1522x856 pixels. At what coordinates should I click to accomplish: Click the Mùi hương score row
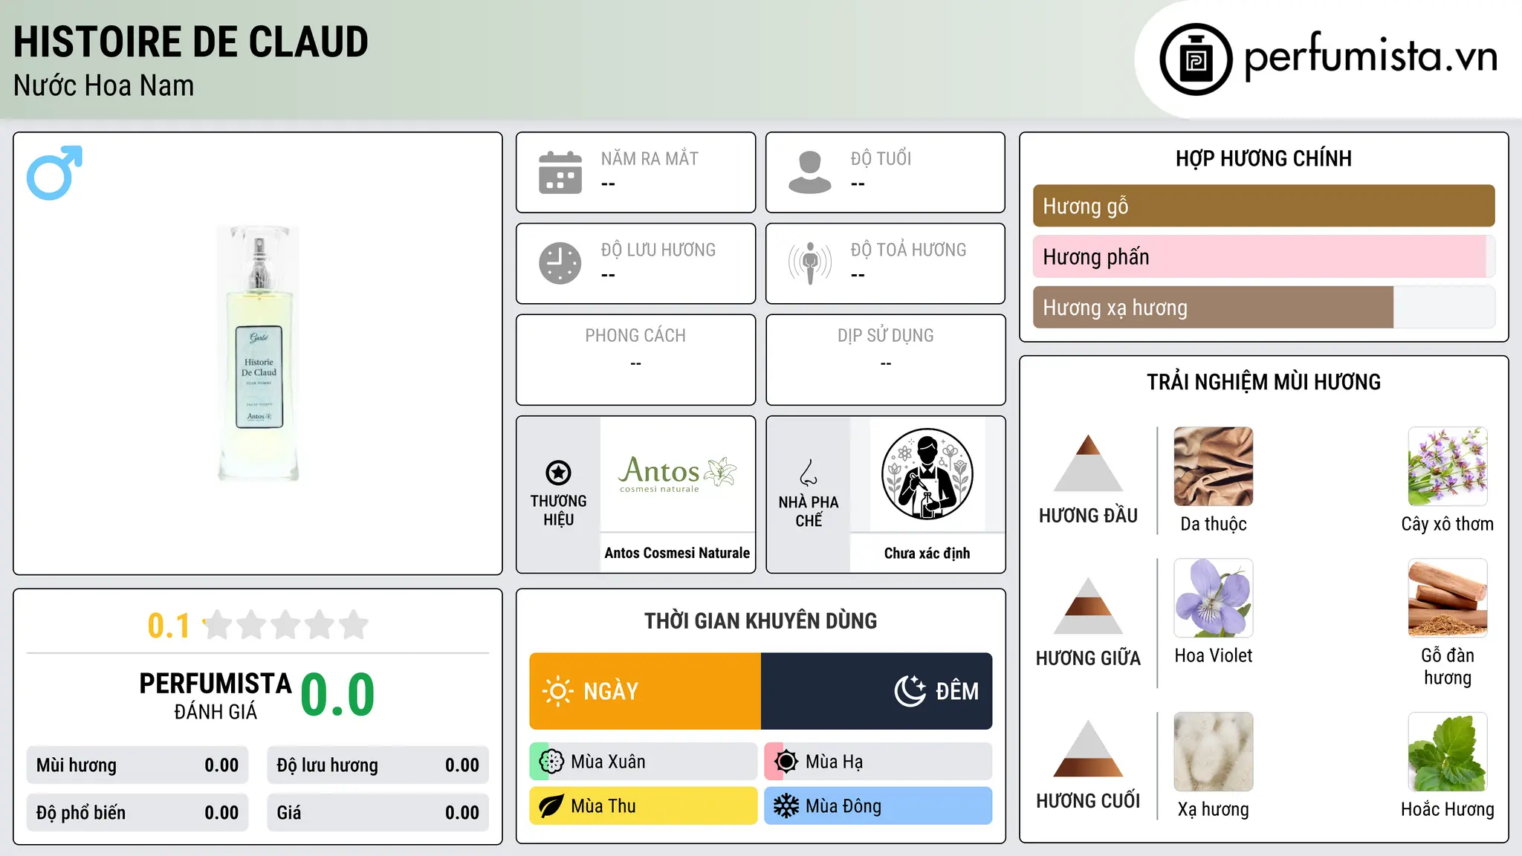pos(137,765)
